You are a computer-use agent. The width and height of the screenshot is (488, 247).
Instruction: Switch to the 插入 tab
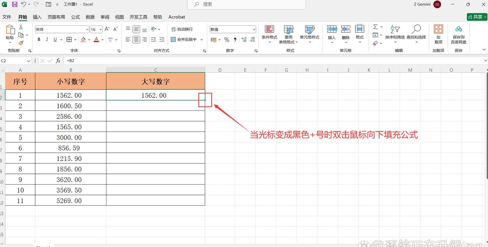37,17
